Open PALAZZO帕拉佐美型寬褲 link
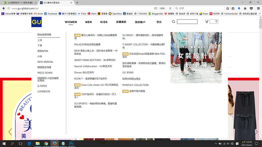The image size is (262, 147). click(x=87, y=44)
